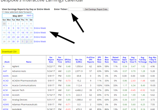This screenshot has height=110, width=165.
Task: Open Entire Week for May 14-20 row
Action: (40, 33)
